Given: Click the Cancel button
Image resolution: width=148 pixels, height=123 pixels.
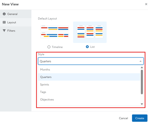Looking at the screenshot, I should coord(123,118).
